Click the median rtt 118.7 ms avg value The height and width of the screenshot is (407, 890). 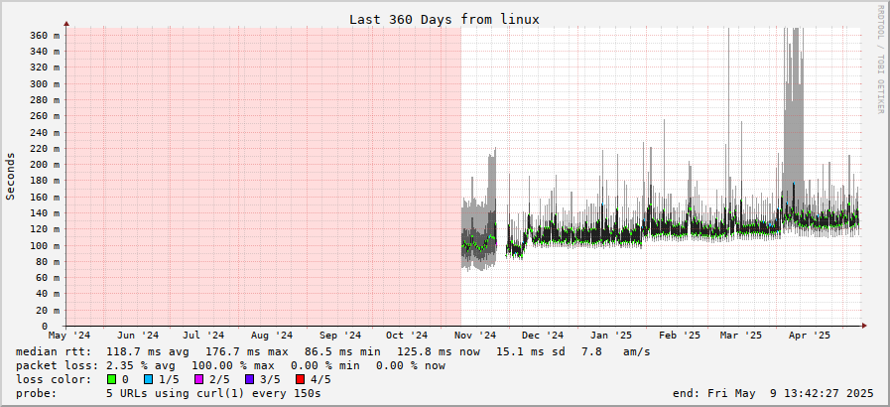(x=148, y=352)
